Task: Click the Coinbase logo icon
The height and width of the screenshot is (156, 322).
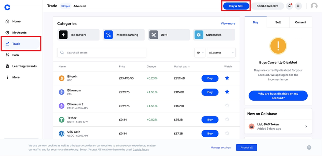Action: click(7, 7)
